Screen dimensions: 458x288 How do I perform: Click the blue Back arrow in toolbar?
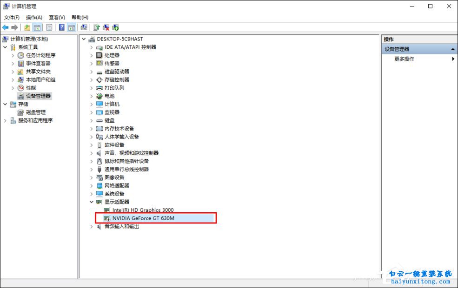click(6, 27)
